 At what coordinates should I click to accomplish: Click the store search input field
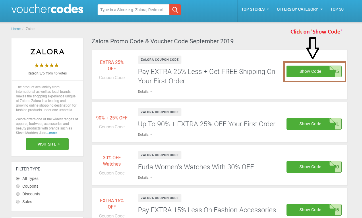pyautogui.click(x=133, y=10)
